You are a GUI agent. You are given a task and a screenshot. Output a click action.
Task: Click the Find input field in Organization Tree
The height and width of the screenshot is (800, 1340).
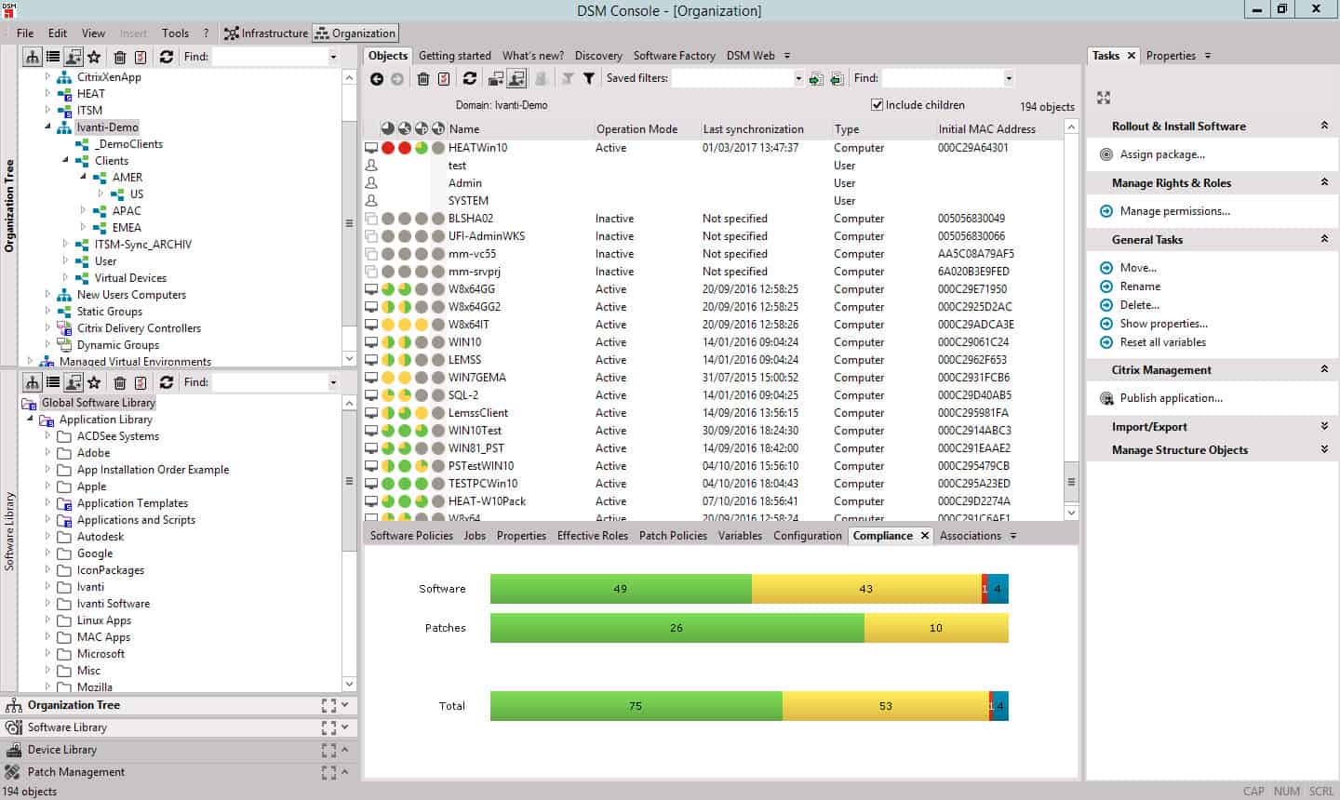[x=269, y=57]
